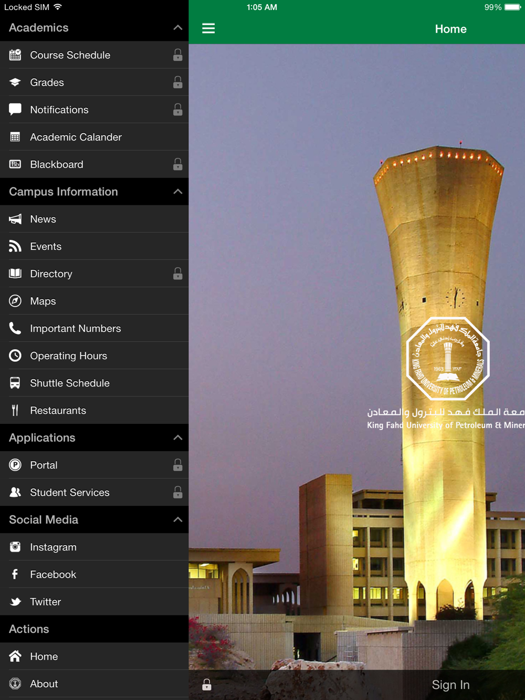Collapse the Applications section chevron

[x=178, y=437]
